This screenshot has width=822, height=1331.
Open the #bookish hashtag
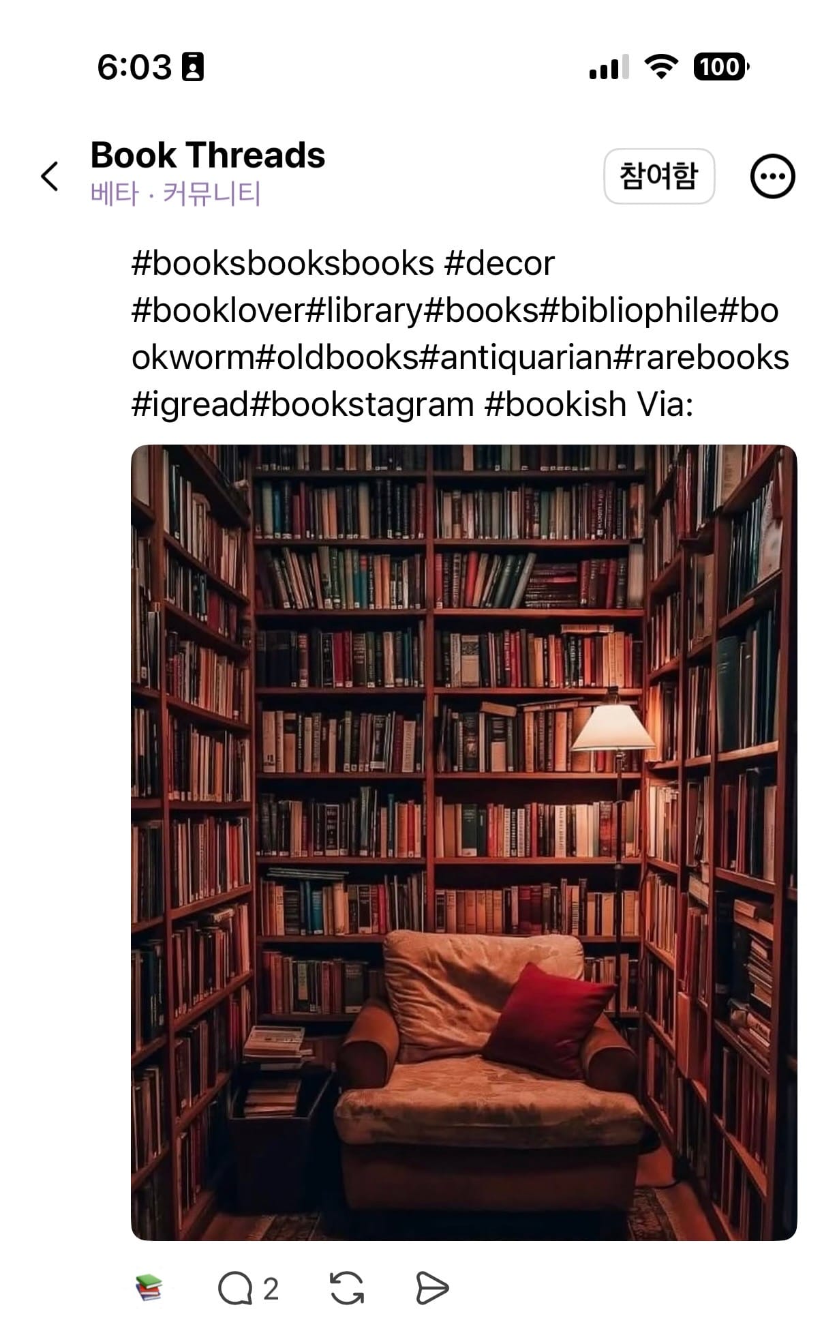coord(555,404)
